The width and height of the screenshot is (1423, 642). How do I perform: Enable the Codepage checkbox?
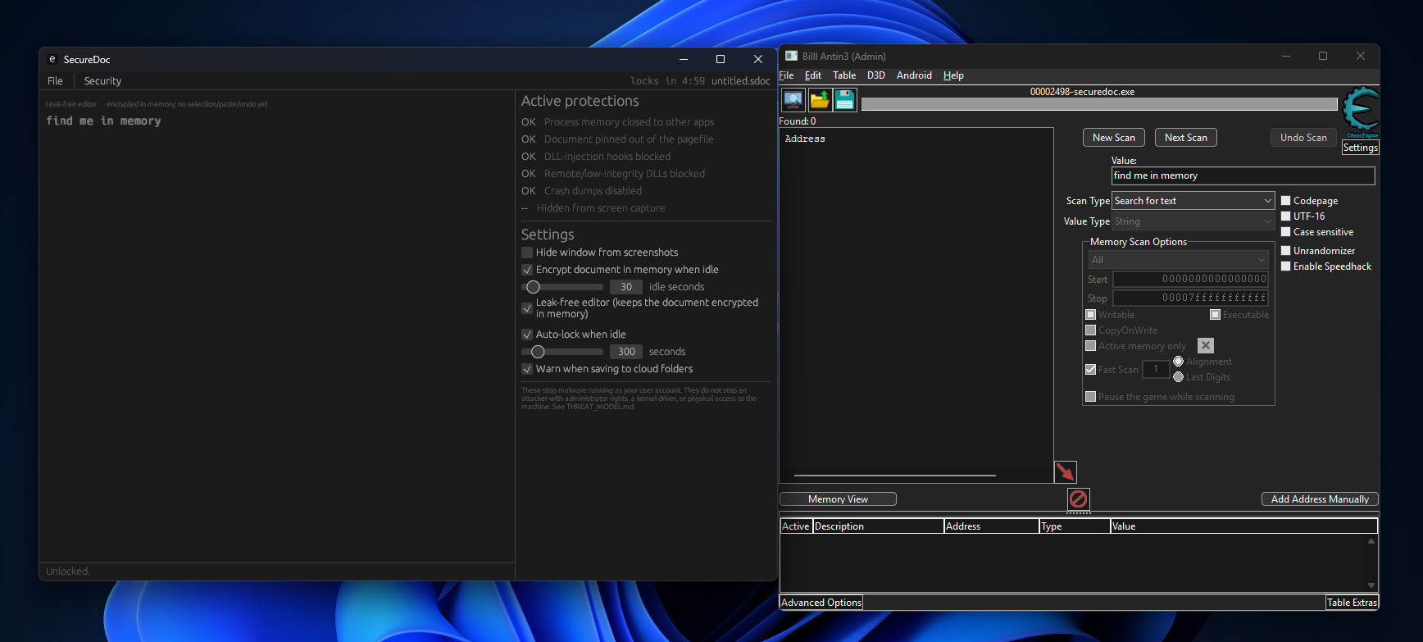click(1286, 201)
